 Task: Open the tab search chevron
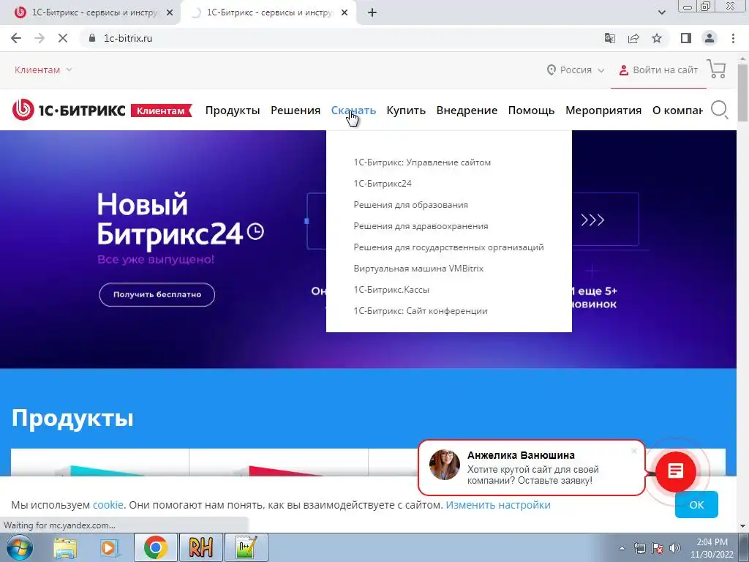pyautogui.click(x=661, y=12)
